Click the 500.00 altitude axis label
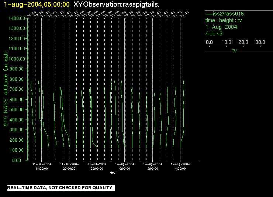This screenshot has height=197, width=273. [17, 110]
